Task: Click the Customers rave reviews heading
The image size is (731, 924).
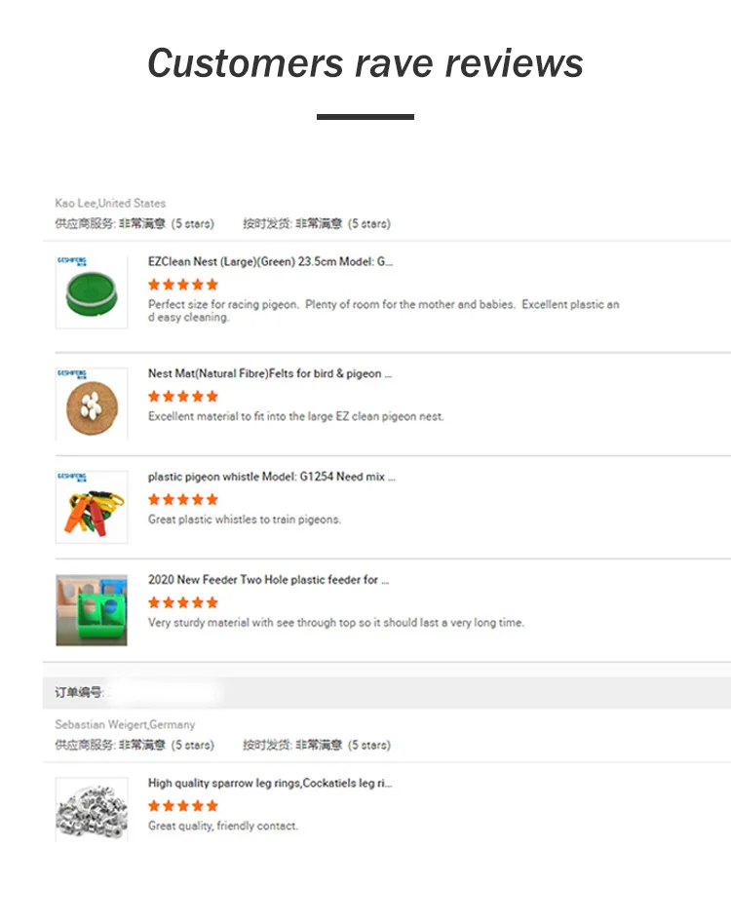Action: (365, 64)
